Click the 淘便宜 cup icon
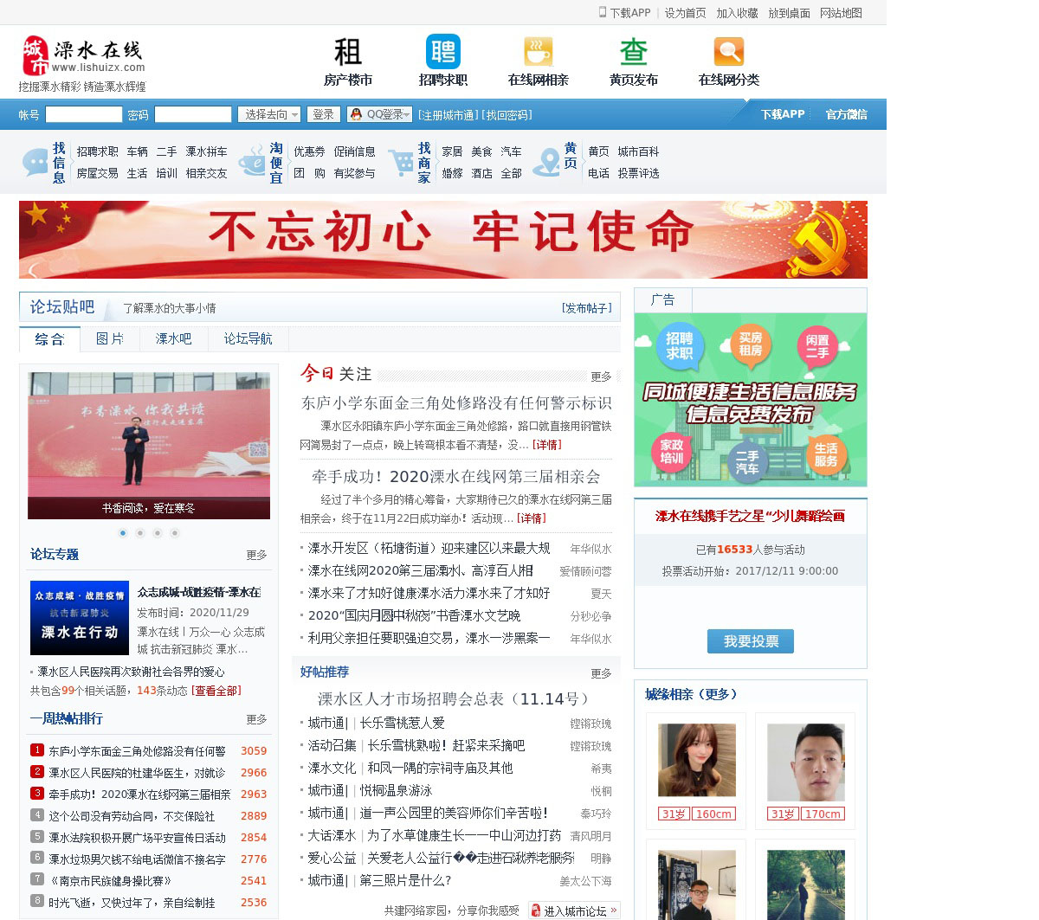The height and width of the screenshot is (920, 1039). coord(252,162)
